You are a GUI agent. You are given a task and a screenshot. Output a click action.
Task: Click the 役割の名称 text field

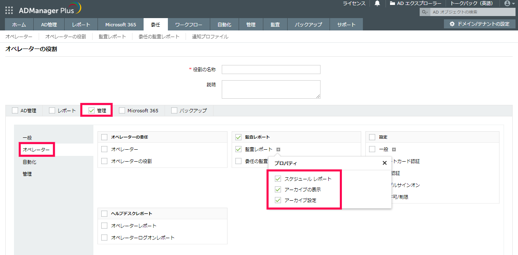271,70
